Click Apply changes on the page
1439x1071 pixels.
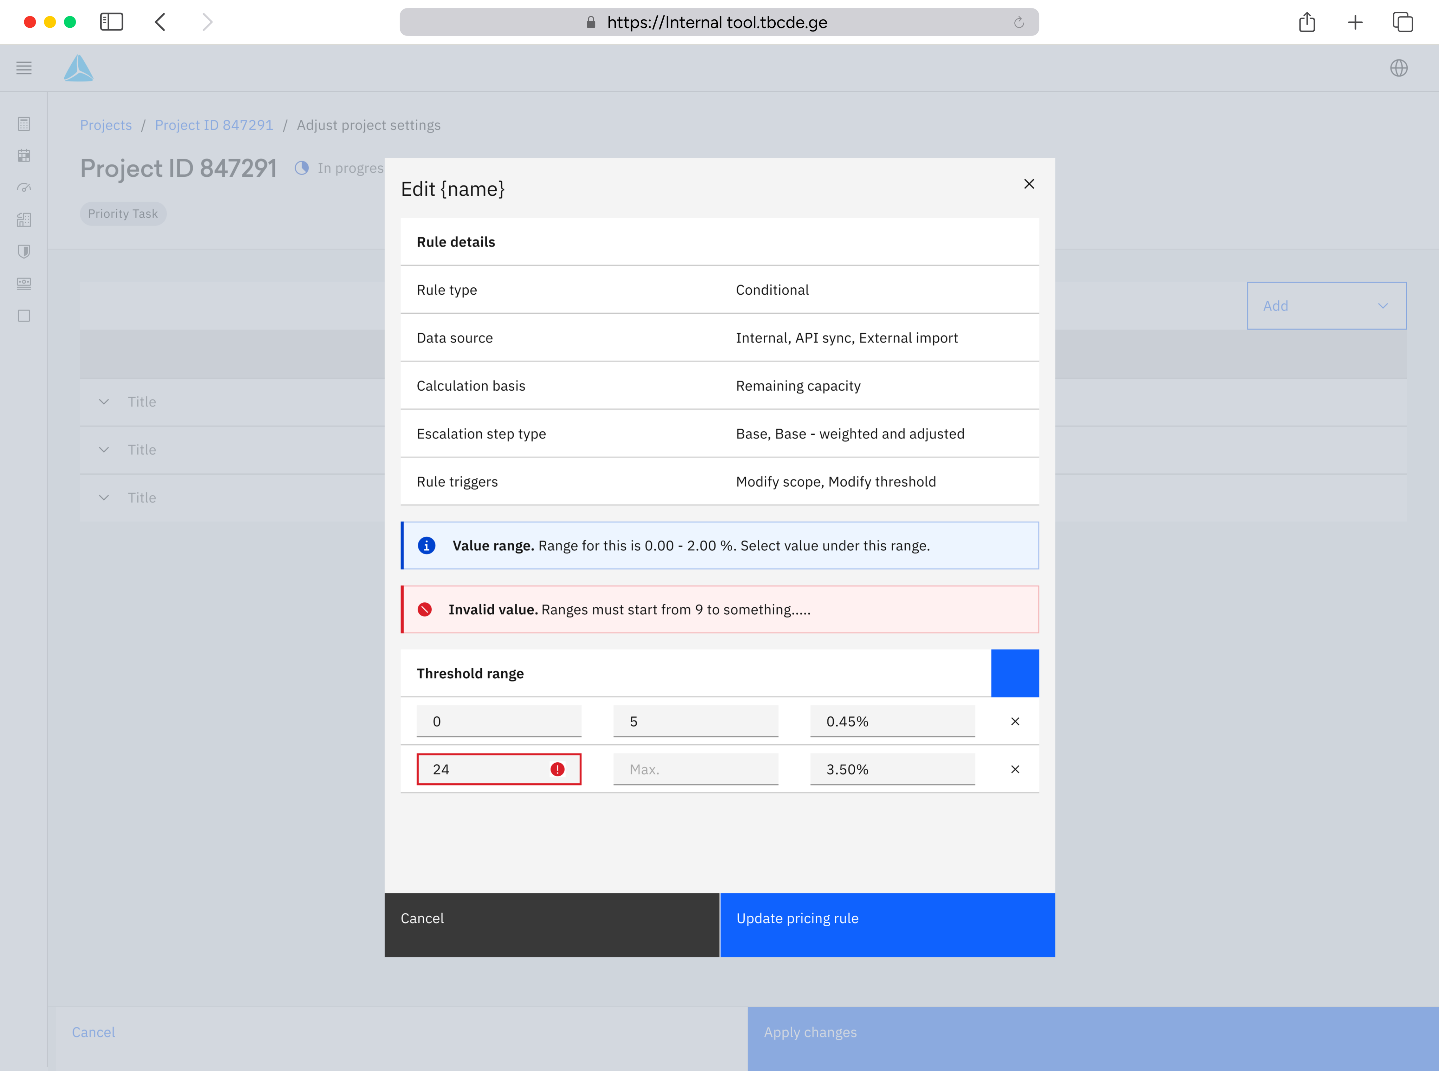[1093, 1039]
